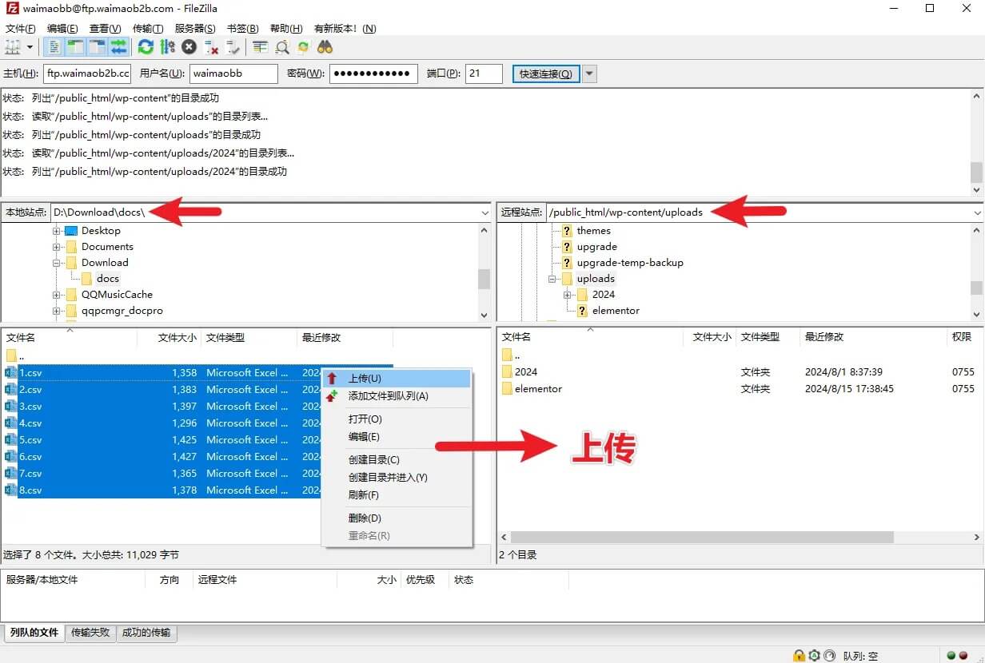Cancel the current operation icon
Screen dimensions: 985x663
click(189, 47)
